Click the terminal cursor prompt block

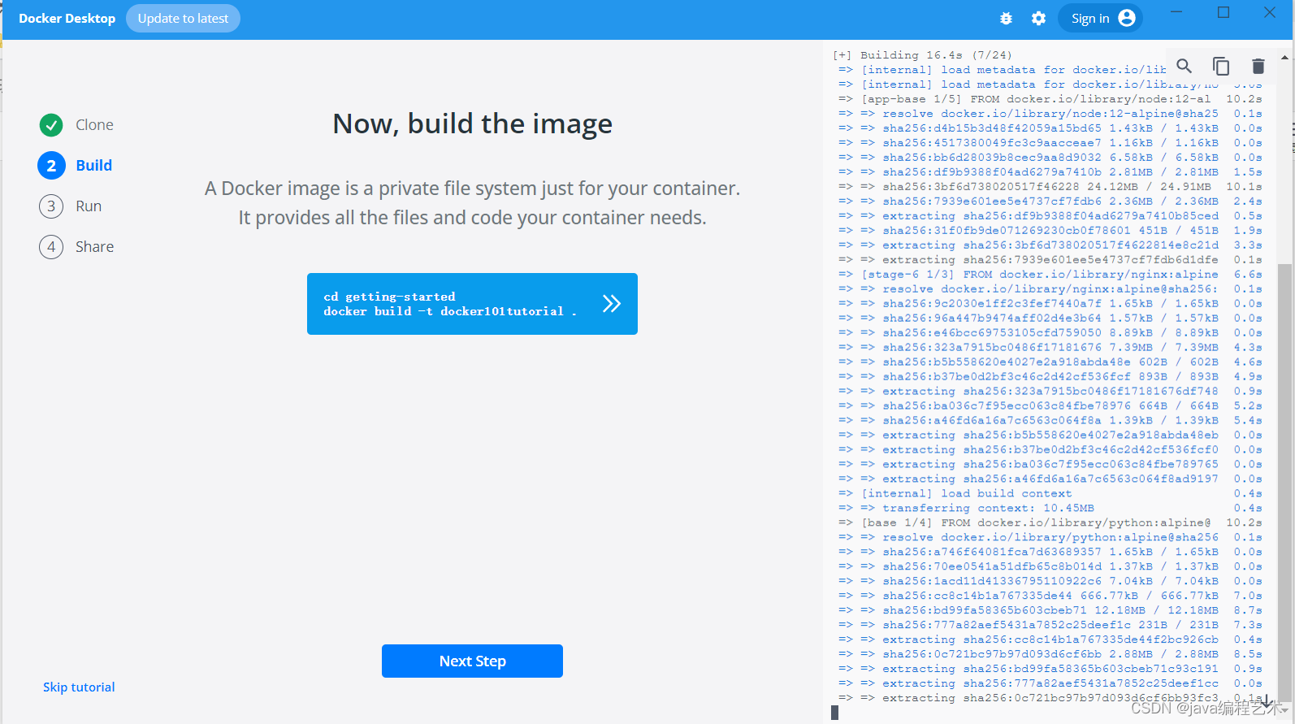[x=834, y=713]
